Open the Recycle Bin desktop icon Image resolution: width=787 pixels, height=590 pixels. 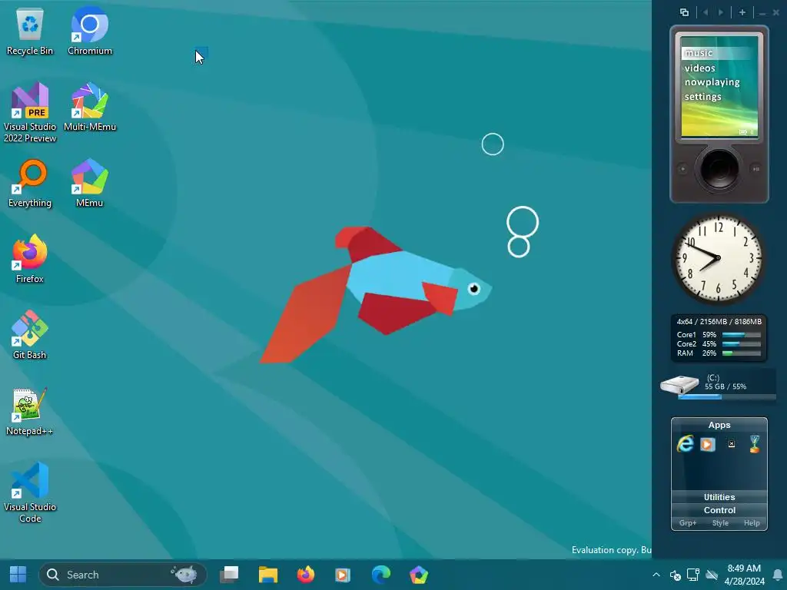(x=30, y=32)
